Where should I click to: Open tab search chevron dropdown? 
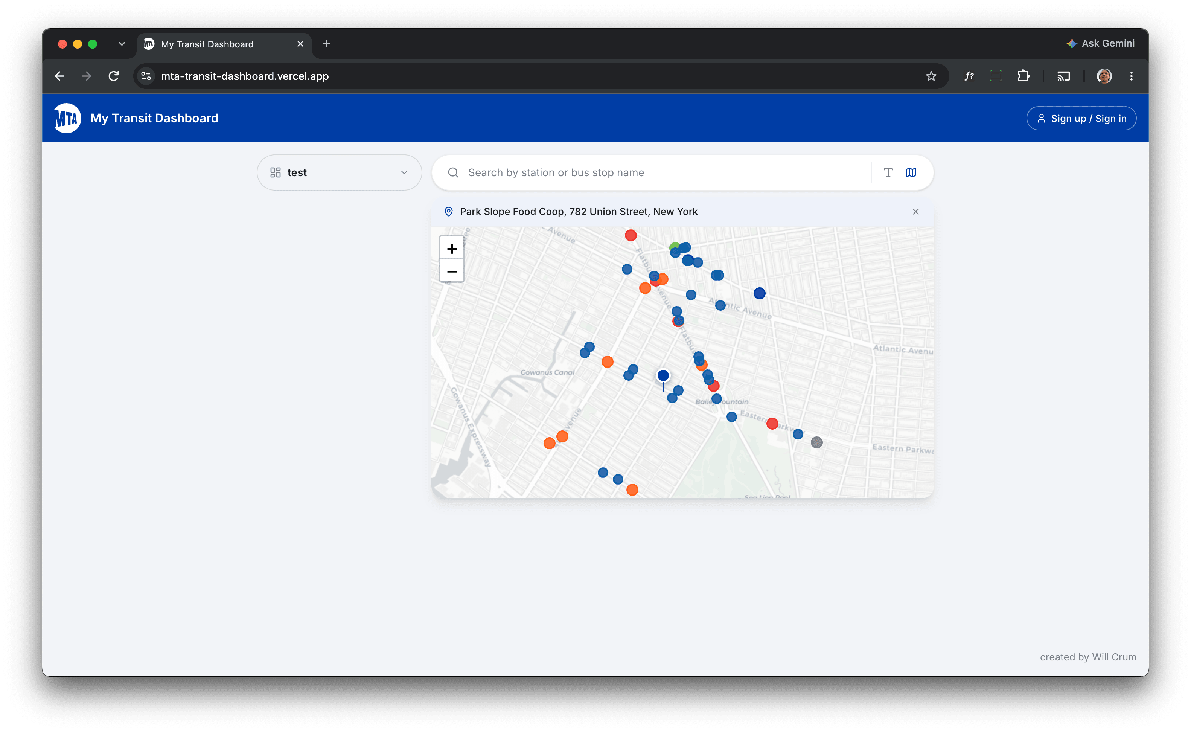[x=122, y=44]
